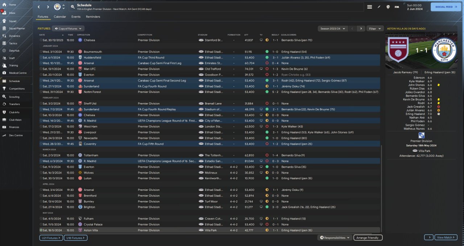Switch to the Events tab

point(76,17)
